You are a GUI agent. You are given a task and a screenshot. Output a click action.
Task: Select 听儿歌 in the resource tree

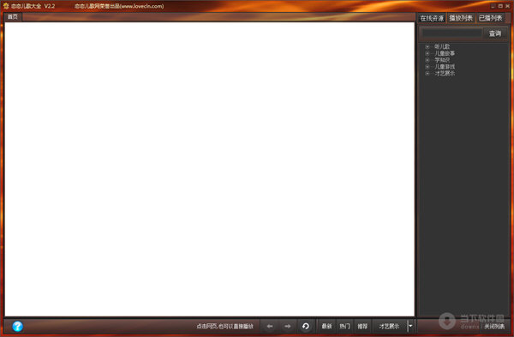coord(442,46)
